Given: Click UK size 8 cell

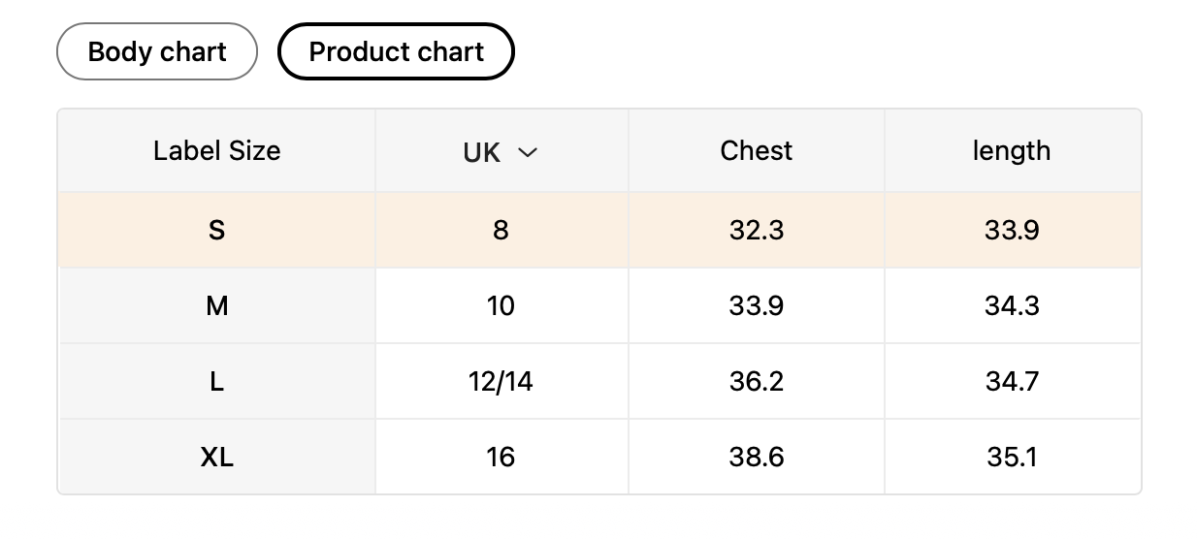Looking at the screenshot, I should click(x=501, y=231).
